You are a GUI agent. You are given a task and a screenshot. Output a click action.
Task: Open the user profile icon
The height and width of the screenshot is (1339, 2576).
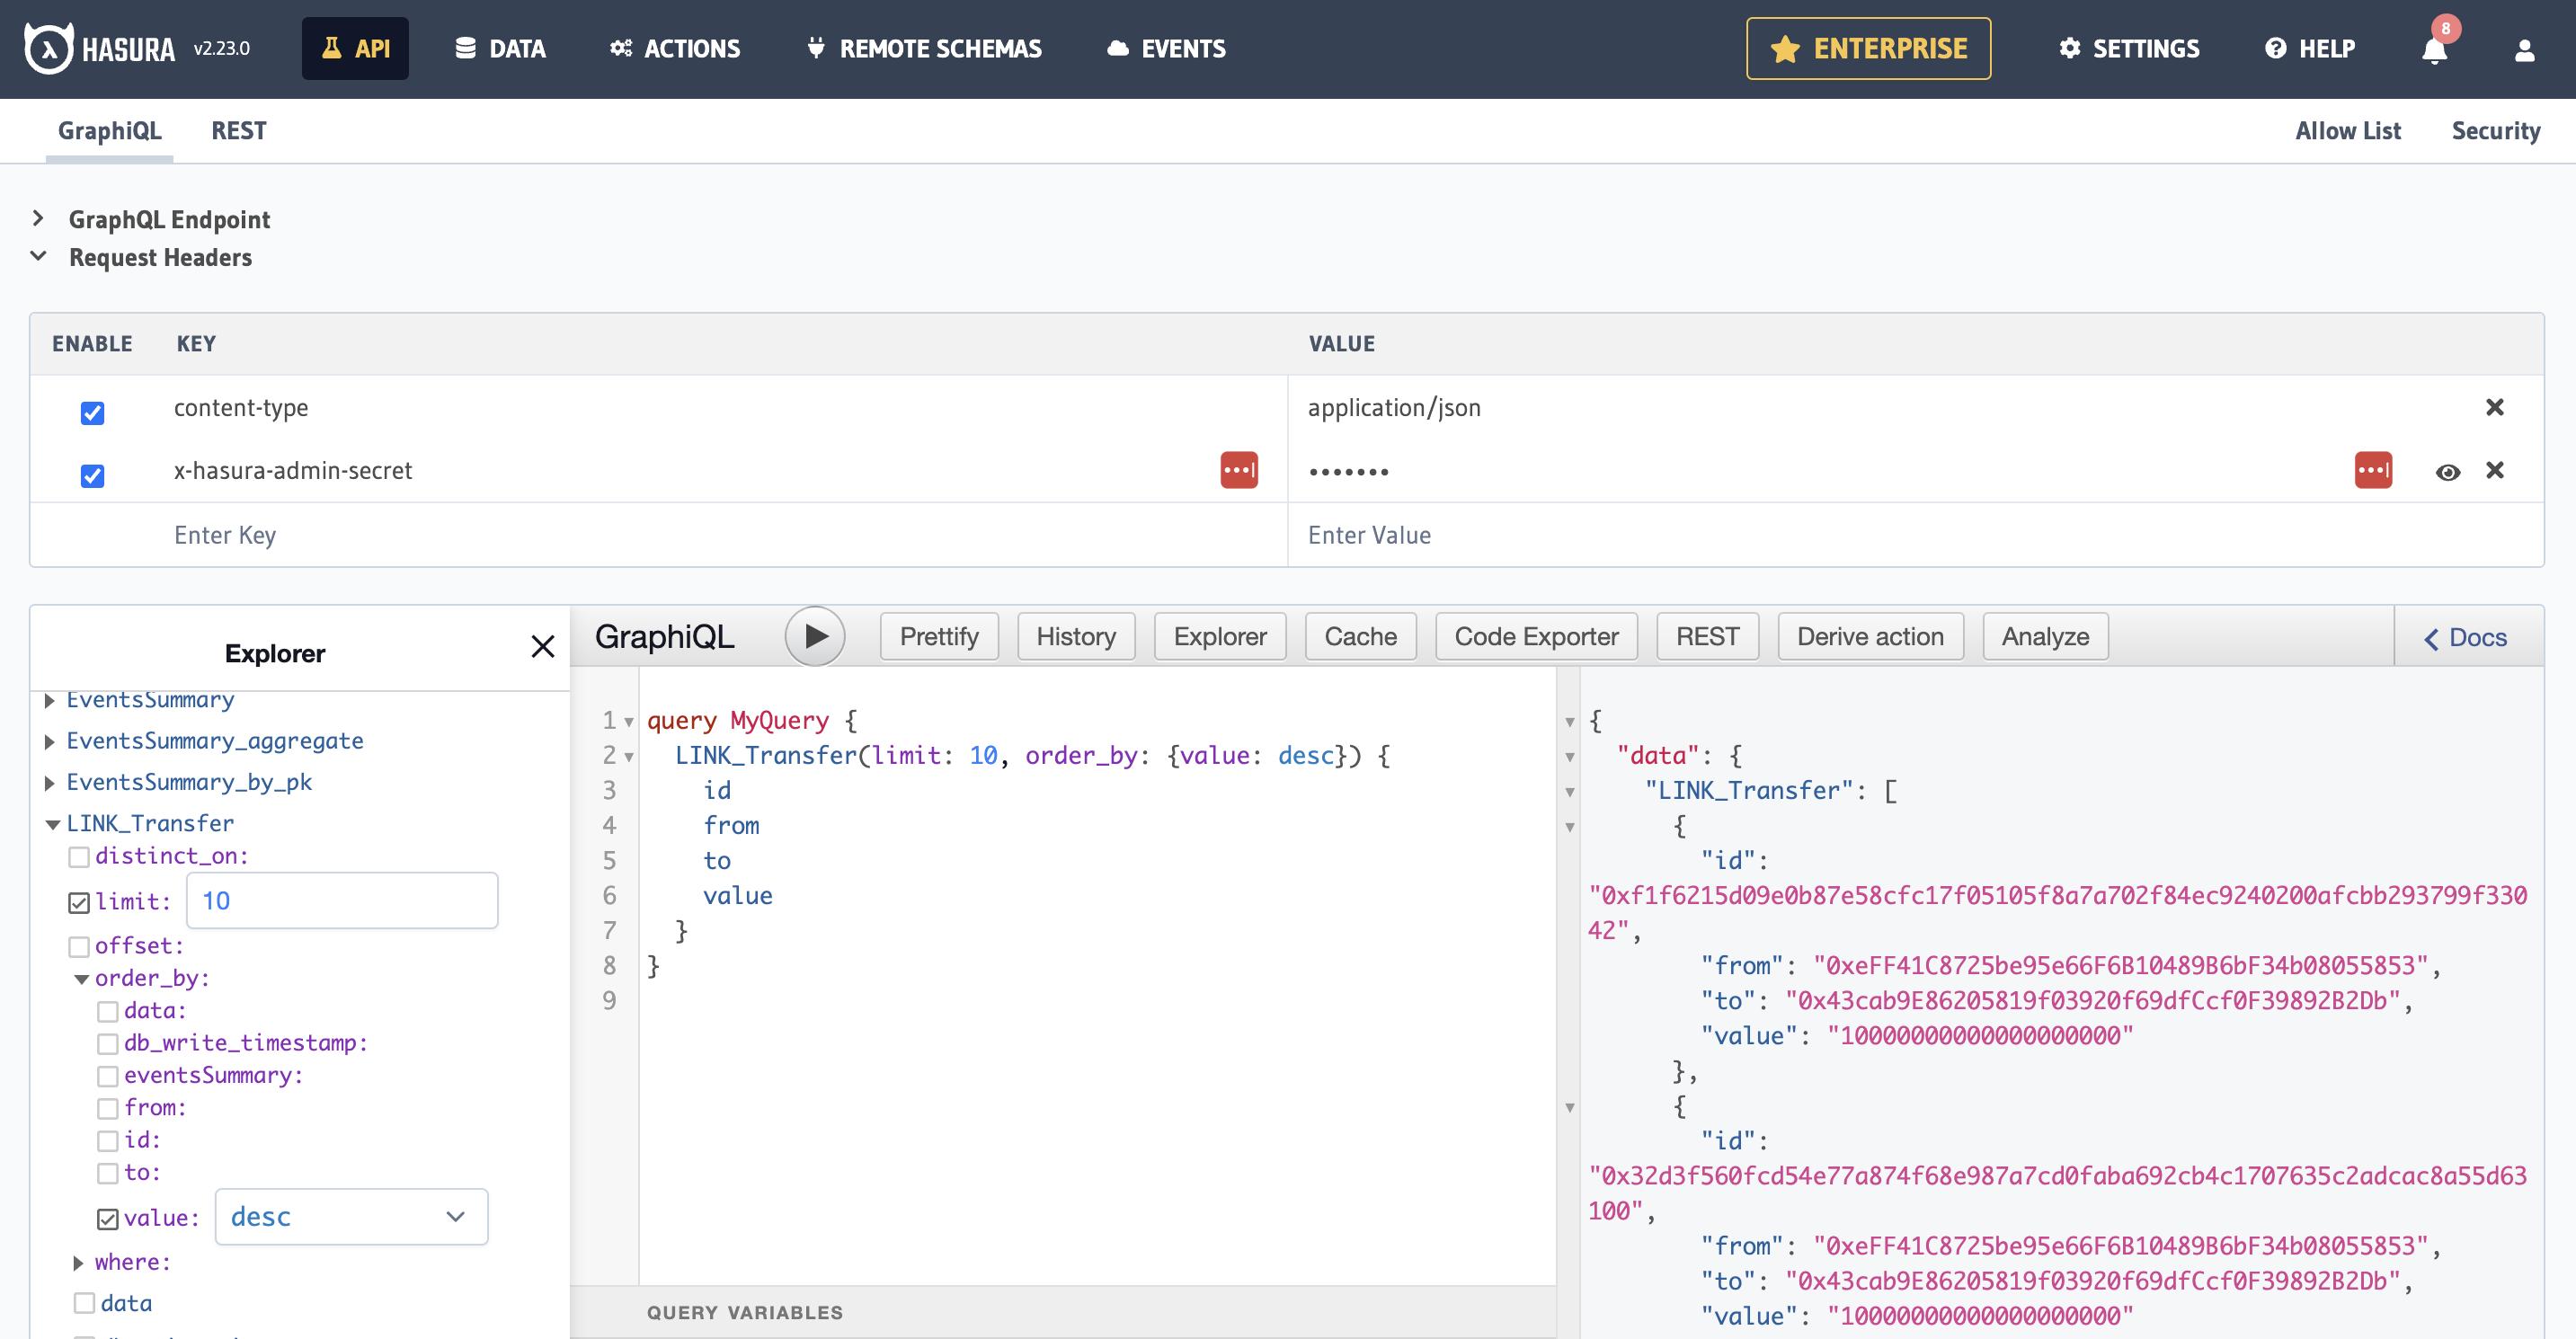(x=2524, y=49)
